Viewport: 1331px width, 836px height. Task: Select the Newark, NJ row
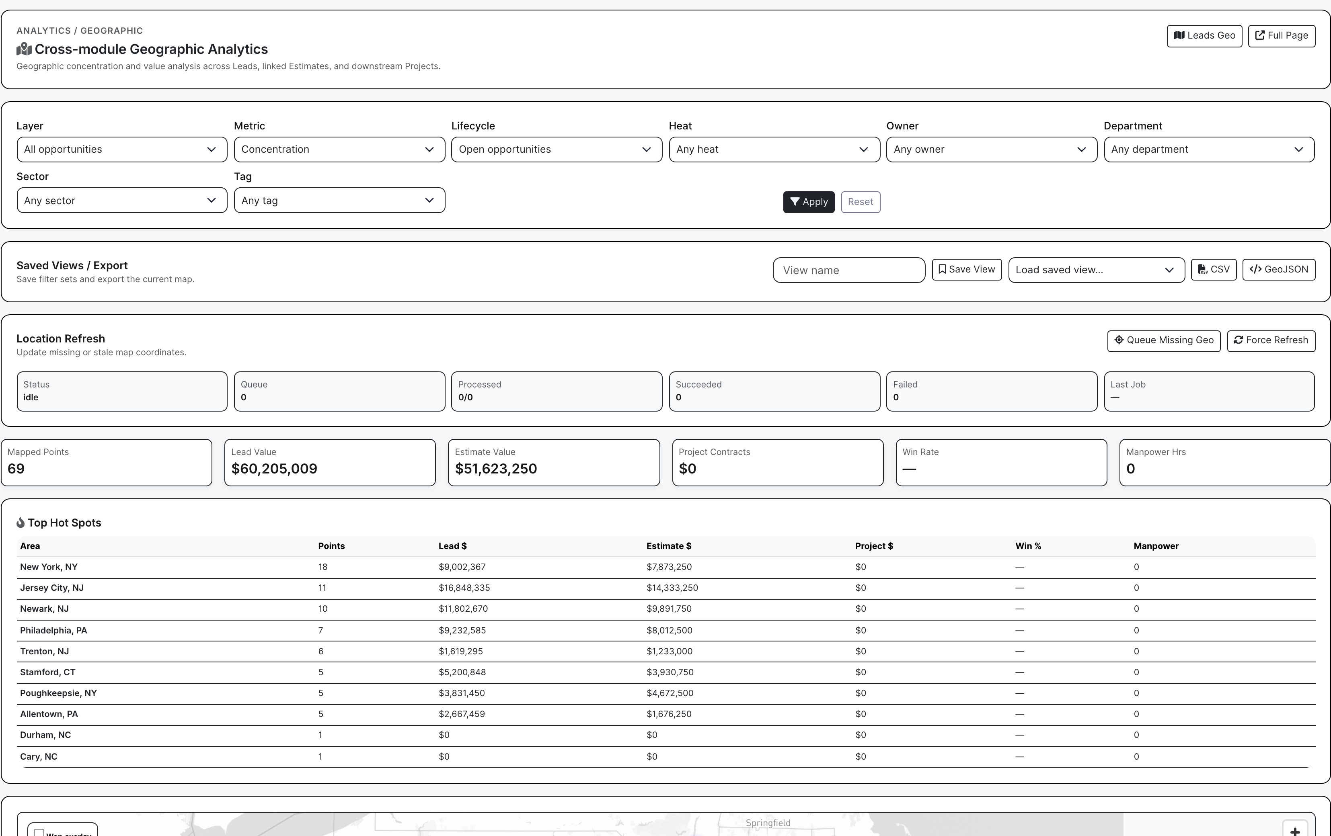665,609
